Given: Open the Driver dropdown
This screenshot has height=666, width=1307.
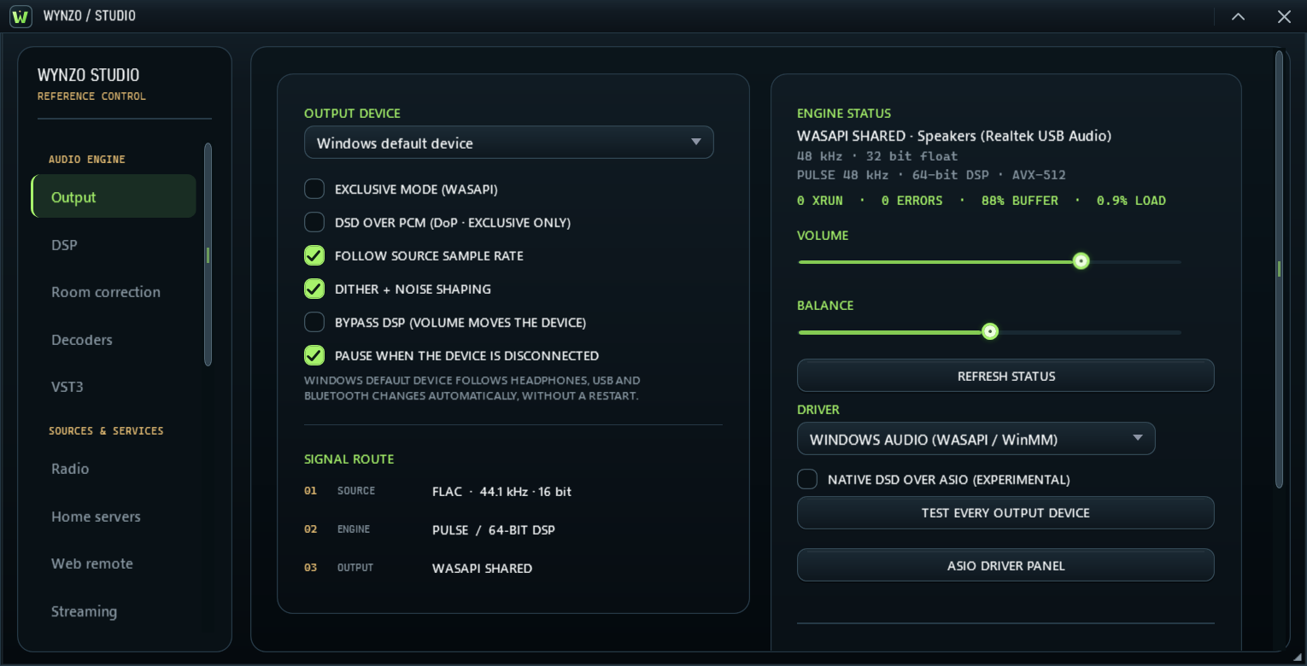Looking at the screenshot, I should click(x=976, y=439).
